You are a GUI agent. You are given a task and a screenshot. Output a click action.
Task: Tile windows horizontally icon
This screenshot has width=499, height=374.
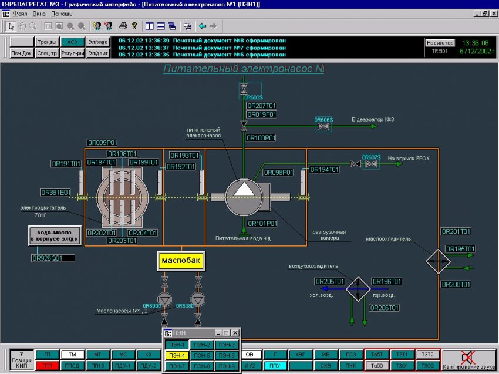(x=161, y=26)
